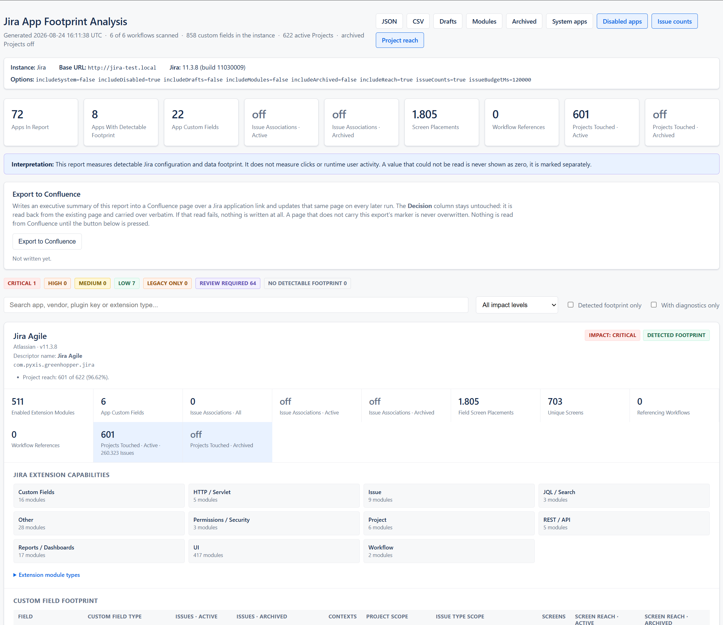Click the 511 Enabled Extension Modules metric

[x=49, y=406]
